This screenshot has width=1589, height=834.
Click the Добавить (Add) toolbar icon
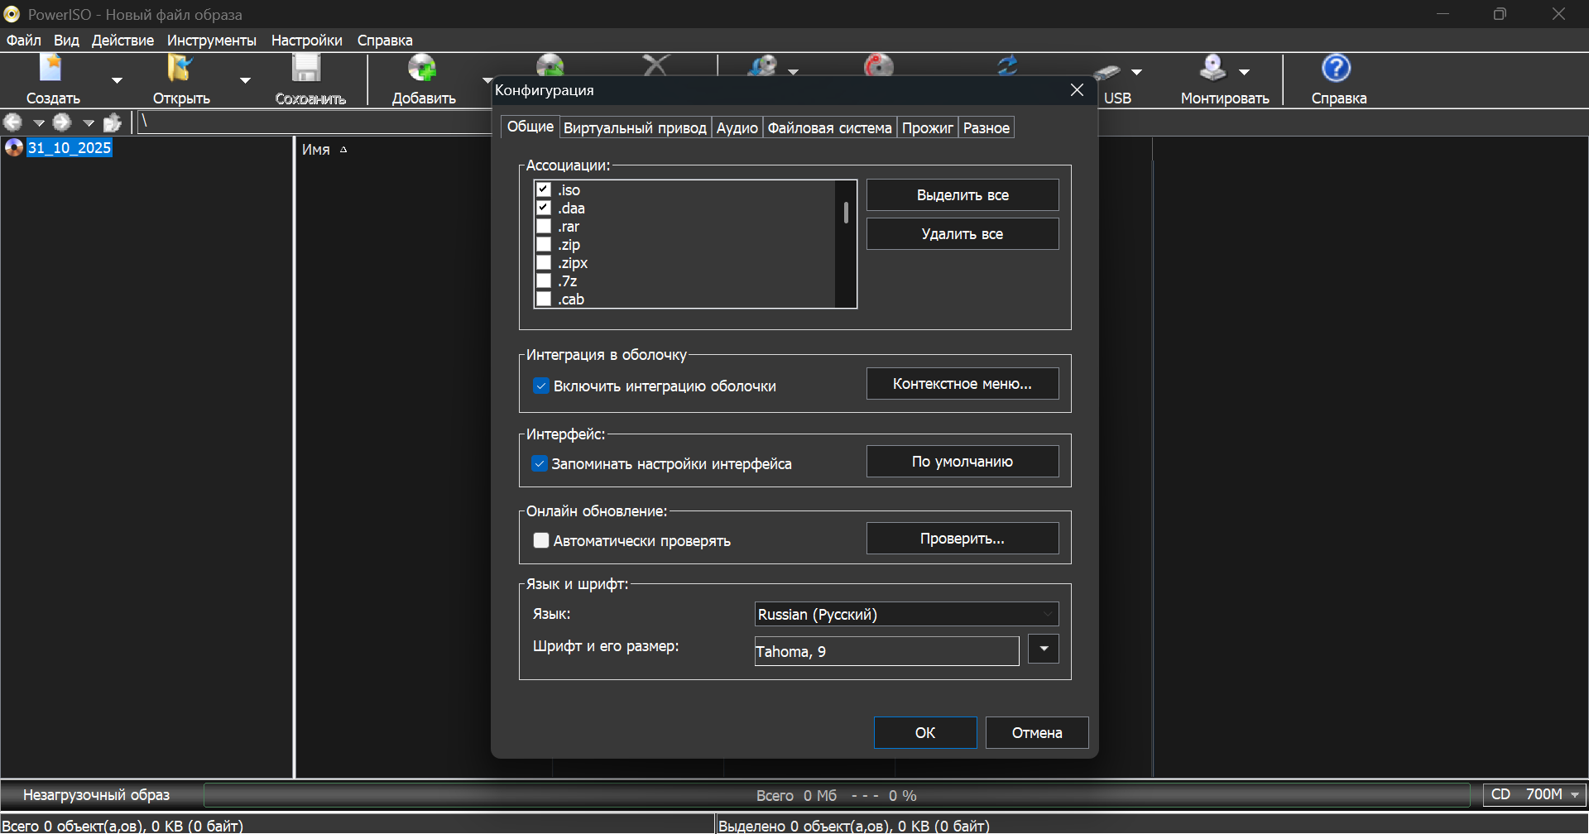pyautogui.click(x=422, y=69)
